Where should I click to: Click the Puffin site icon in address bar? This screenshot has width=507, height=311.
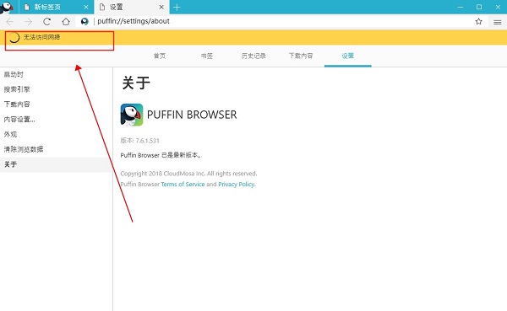84,22
